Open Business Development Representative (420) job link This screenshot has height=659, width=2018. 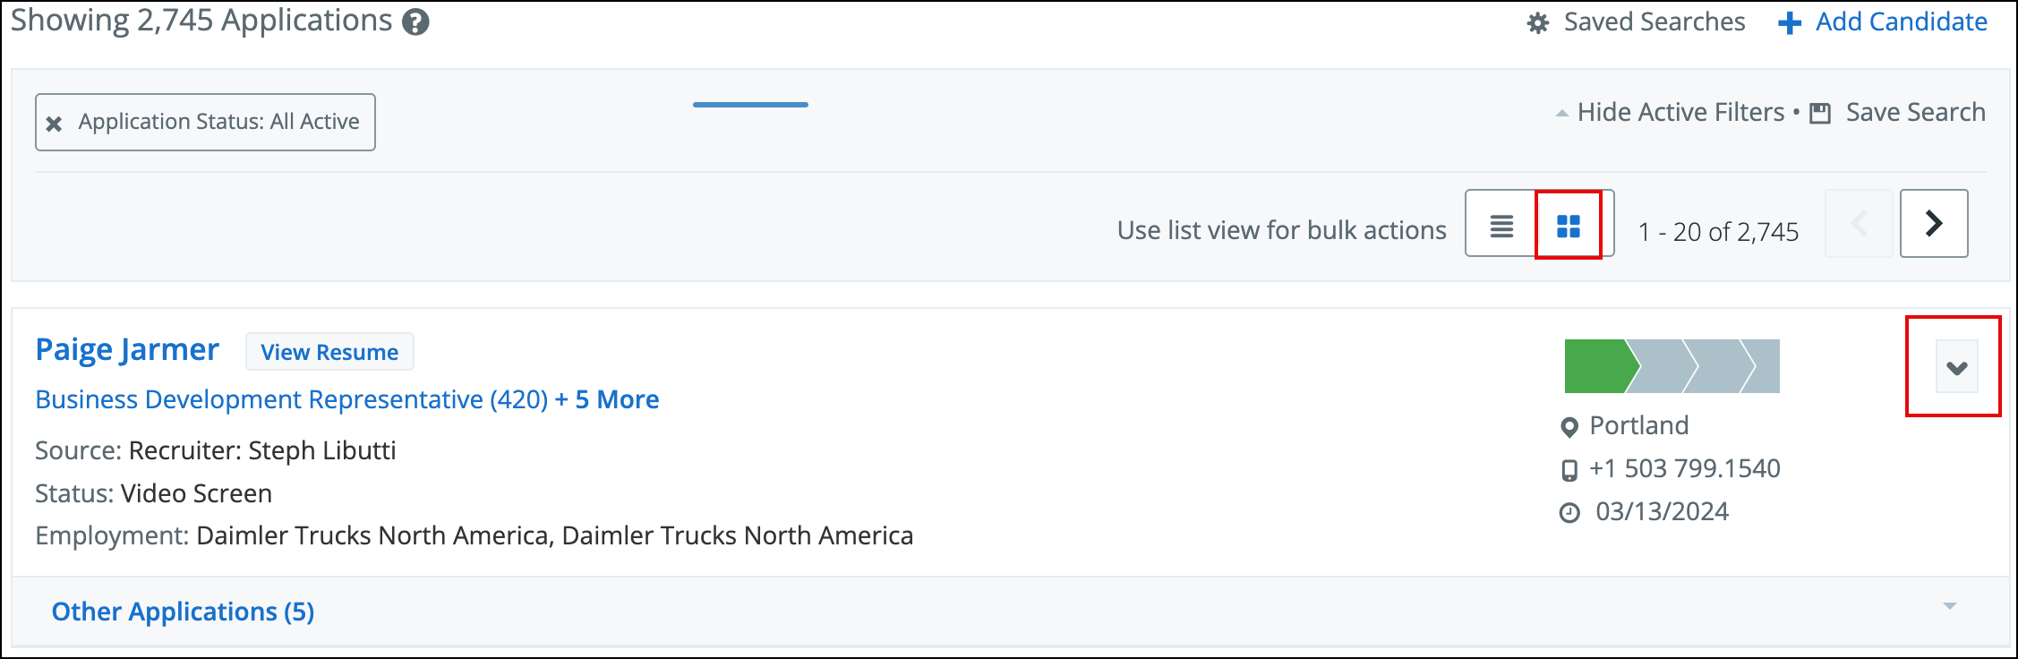pos(292,399)
